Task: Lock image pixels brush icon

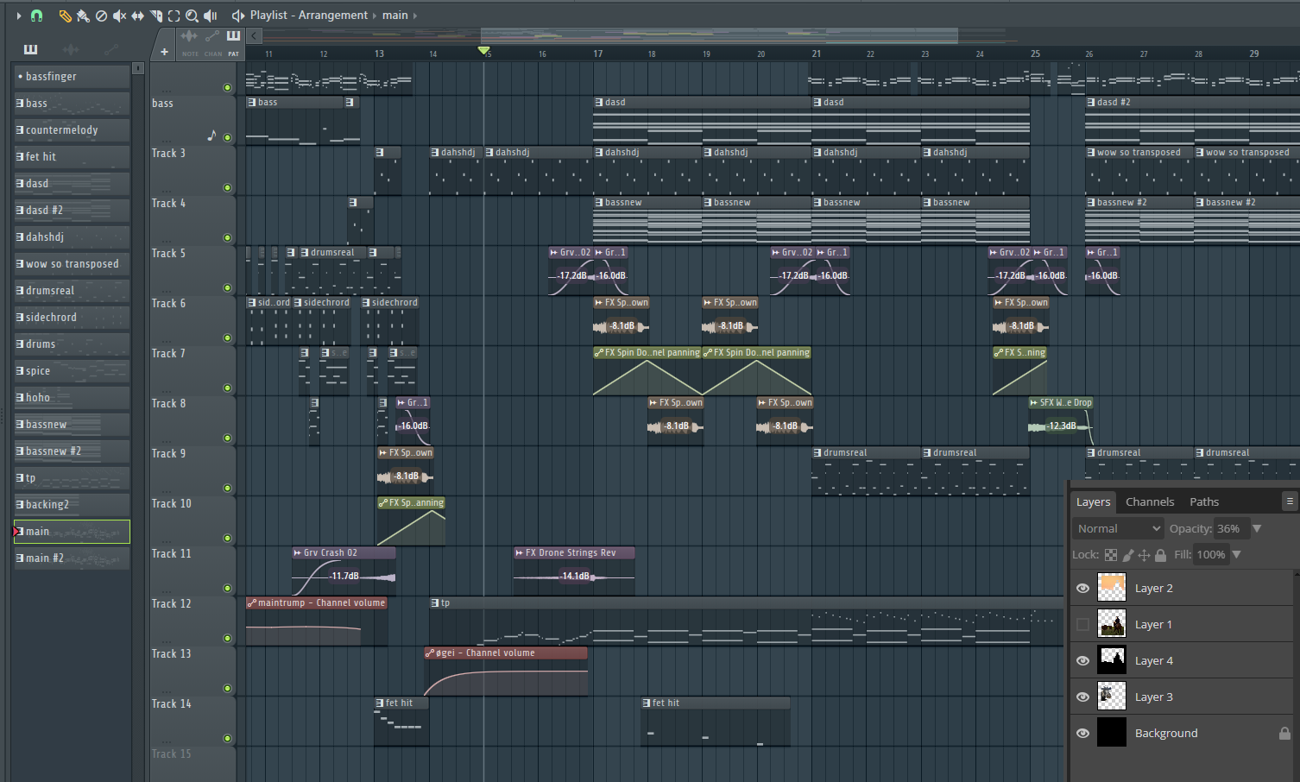Action: [1128, 555]
